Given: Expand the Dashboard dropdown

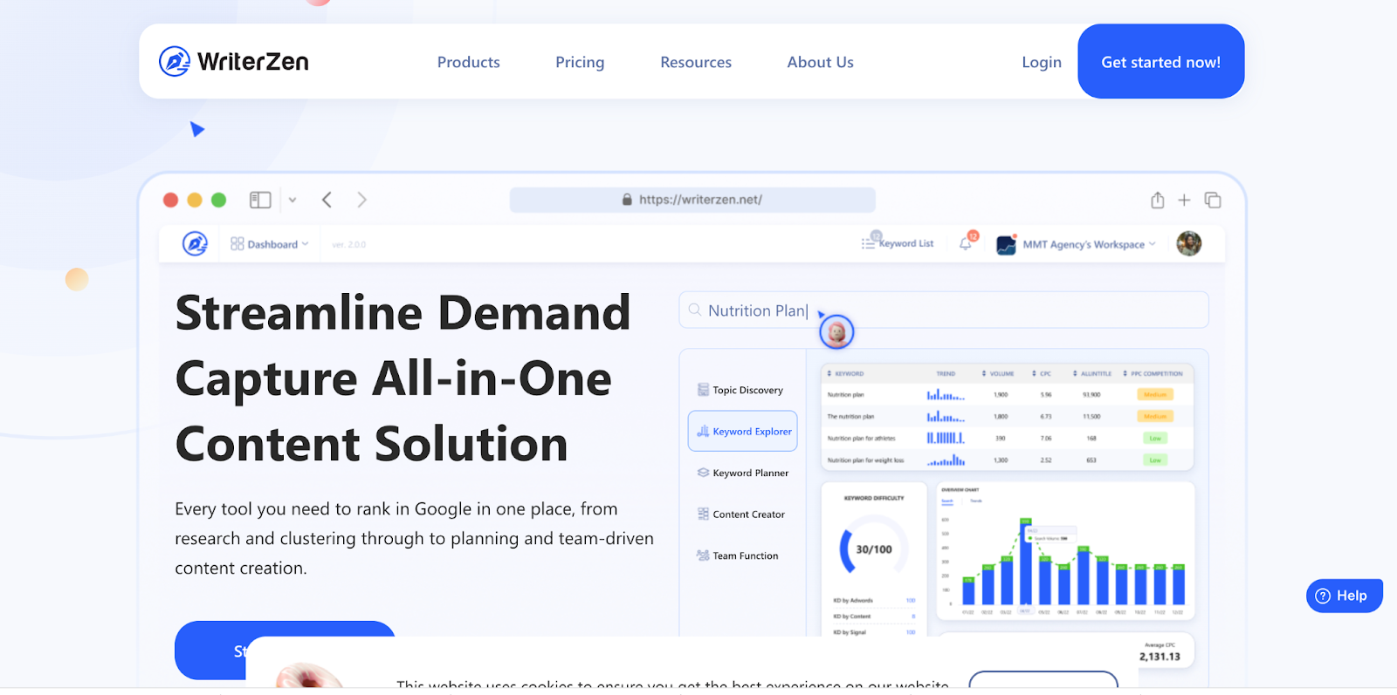Looking at the screenshot, I should (270, 244).
